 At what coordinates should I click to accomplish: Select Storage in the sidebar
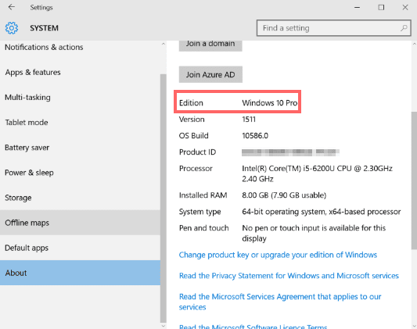point(80,198)
